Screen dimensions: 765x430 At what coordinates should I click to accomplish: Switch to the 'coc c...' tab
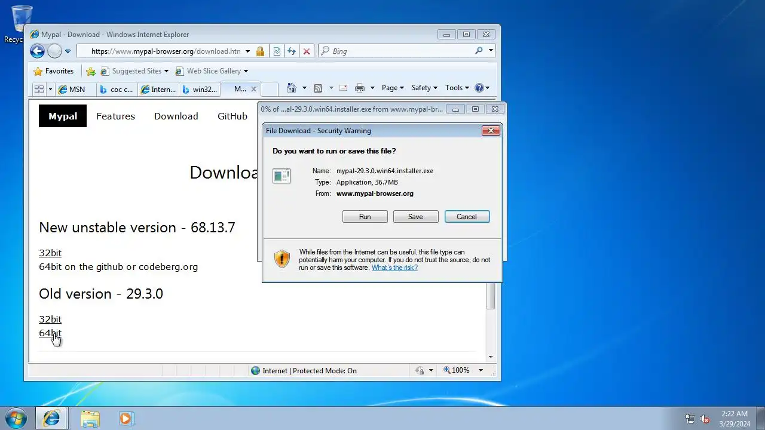117,89
